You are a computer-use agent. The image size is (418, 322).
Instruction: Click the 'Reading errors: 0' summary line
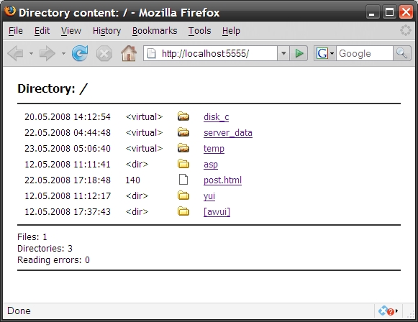pyautogui.click(x=53, y=260)
